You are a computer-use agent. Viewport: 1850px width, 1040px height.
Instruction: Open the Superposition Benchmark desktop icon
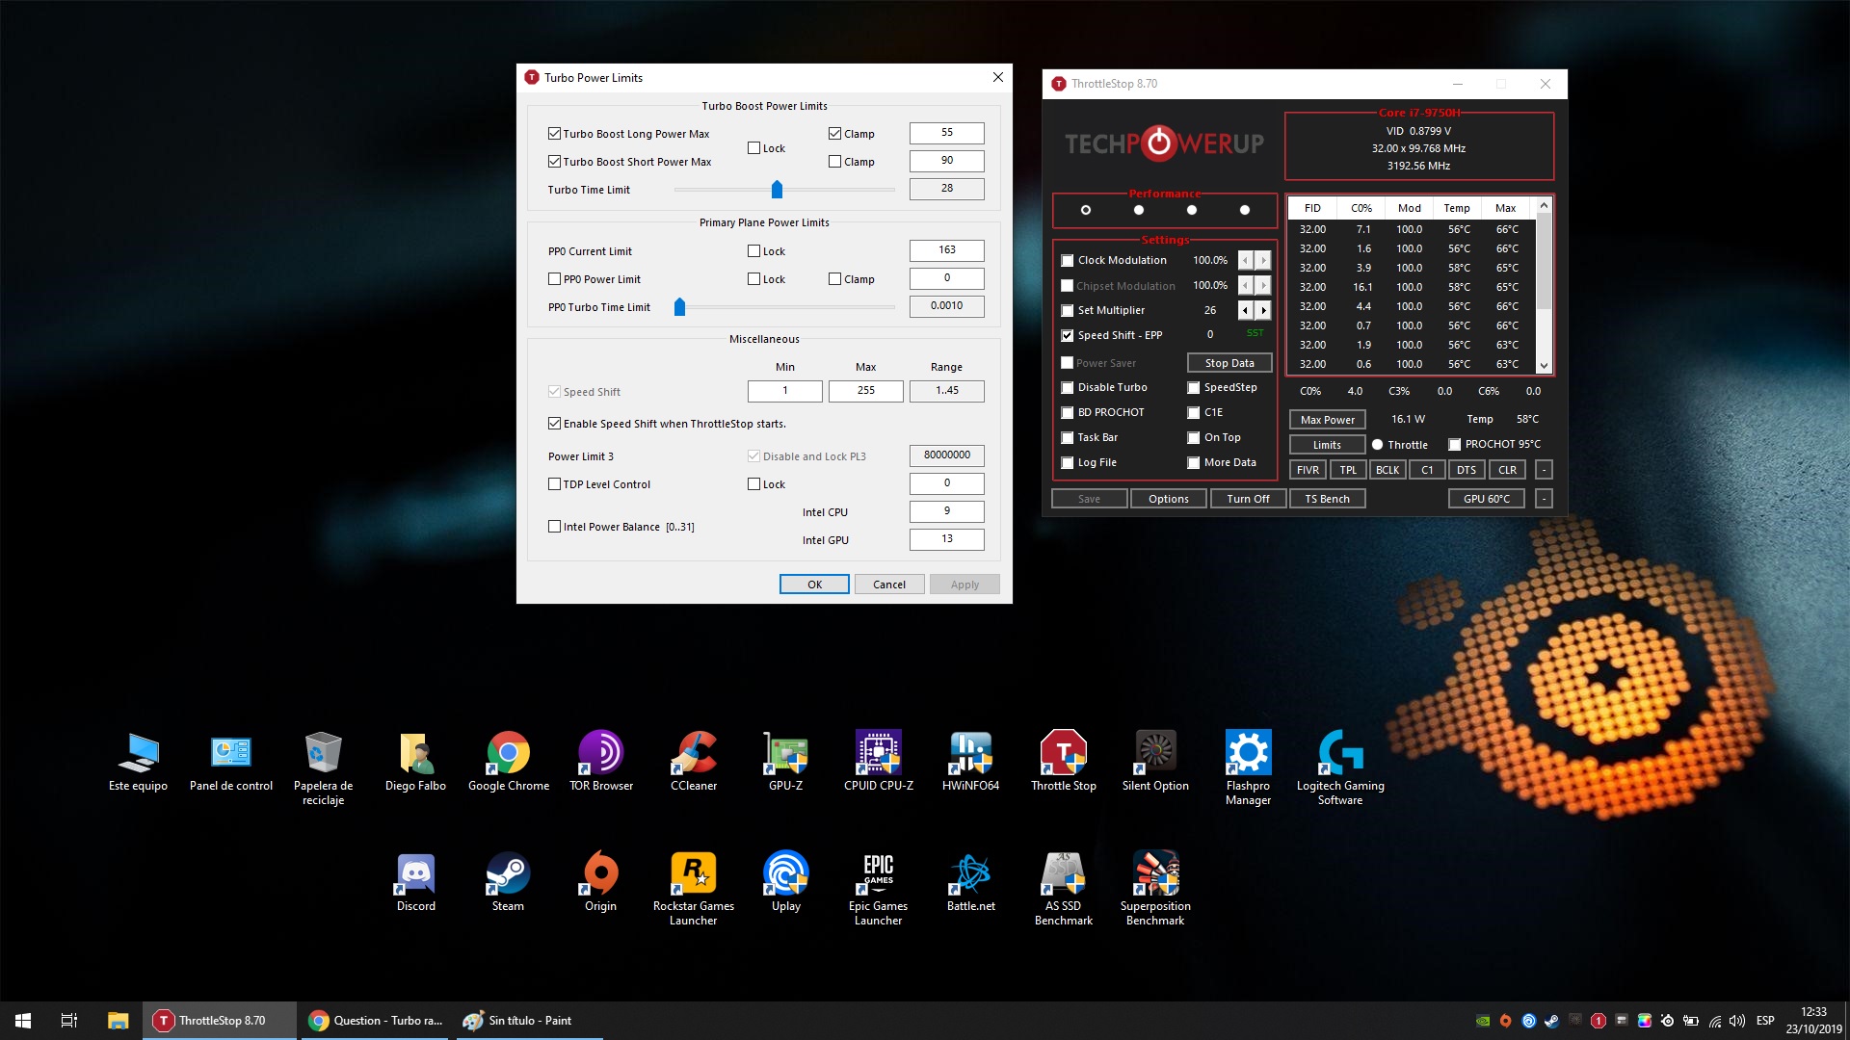[x=1155, y=874]
